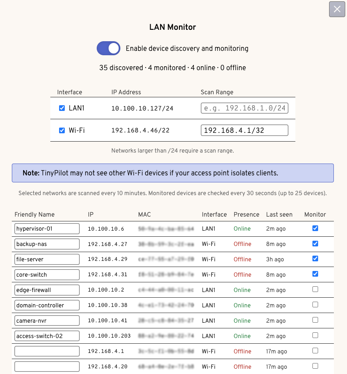This screenshot has height=374, width=347.
Task: Disable monitoring for file-server
Action: point(315,259)
